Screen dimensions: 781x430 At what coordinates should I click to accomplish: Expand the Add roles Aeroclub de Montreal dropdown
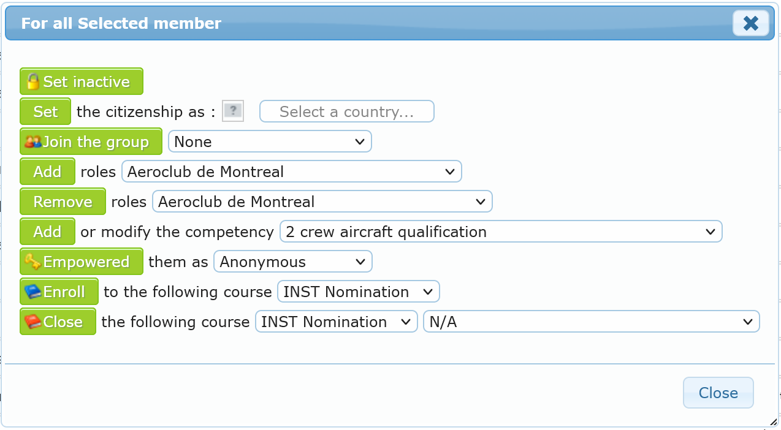291,172
